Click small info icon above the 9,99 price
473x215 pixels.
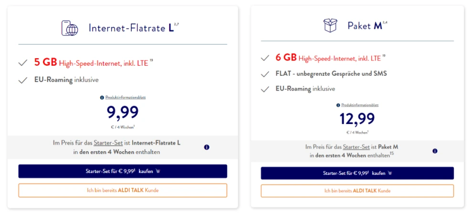point(102,97)
